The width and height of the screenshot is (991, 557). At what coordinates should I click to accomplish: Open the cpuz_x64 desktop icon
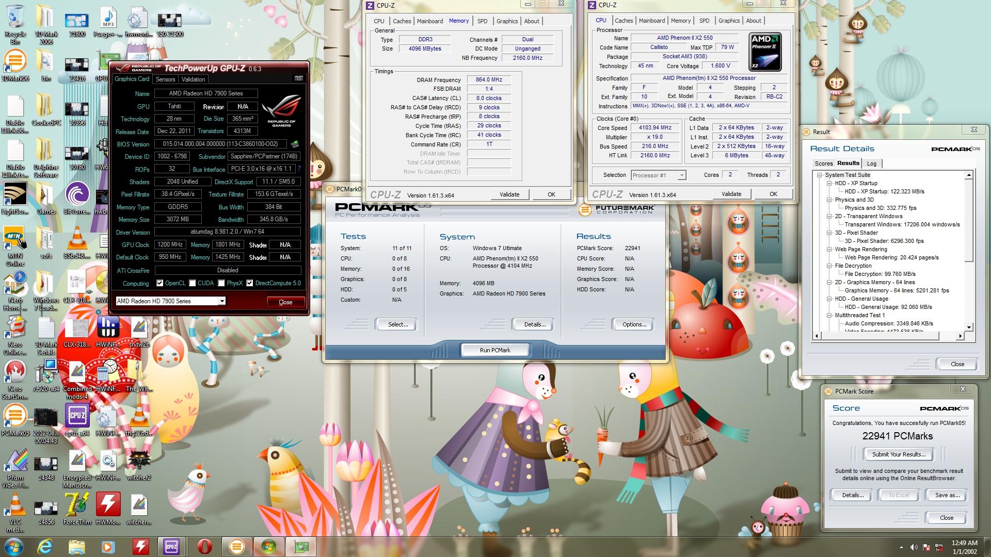(77, 420)
